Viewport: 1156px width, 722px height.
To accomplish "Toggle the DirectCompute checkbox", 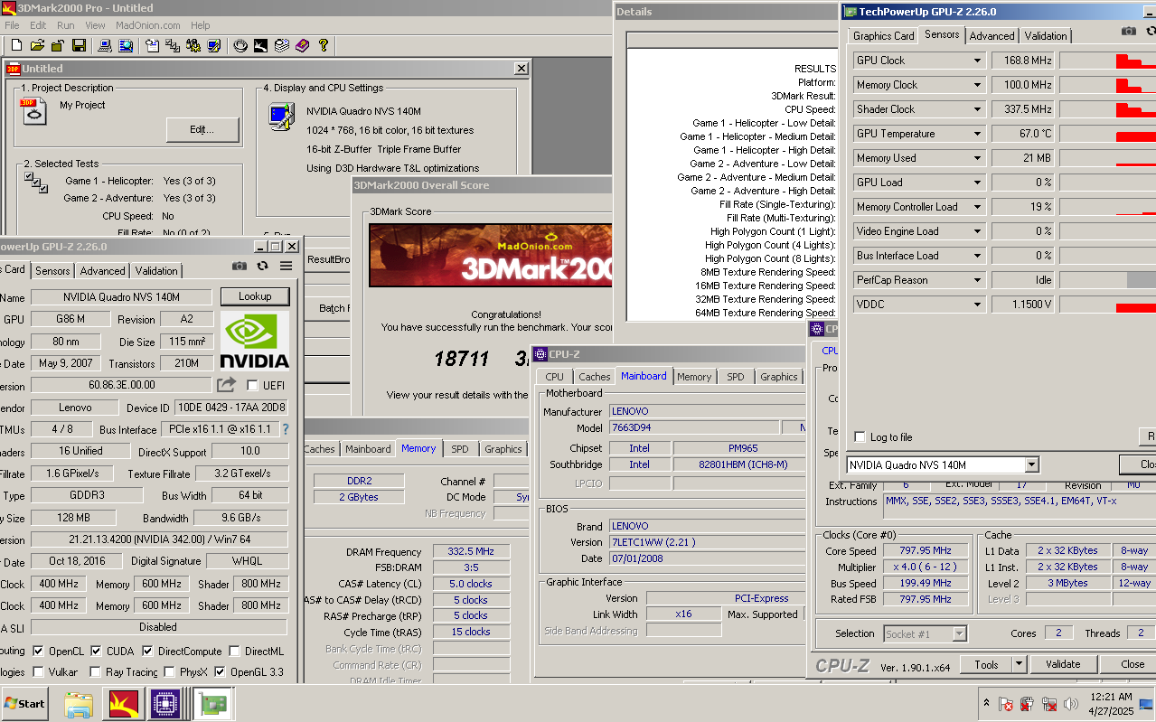I will 147,651.
